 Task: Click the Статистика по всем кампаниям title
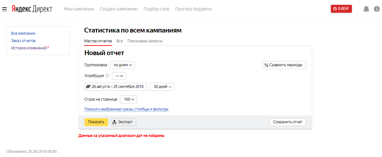click(133, 30)
